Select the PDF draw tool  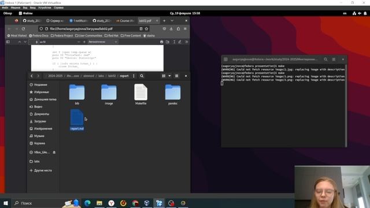click(180, 42)
